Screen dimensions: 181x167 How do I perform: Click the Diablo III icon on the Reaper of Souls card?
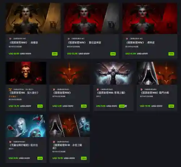pyautogui.click(x=98, y=89)
